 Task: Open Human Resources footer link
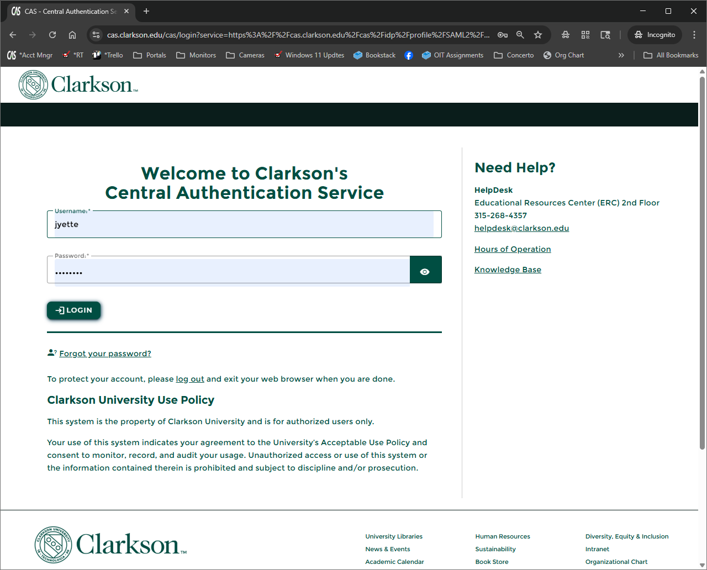pyautogui.click(x=503, y=536)
